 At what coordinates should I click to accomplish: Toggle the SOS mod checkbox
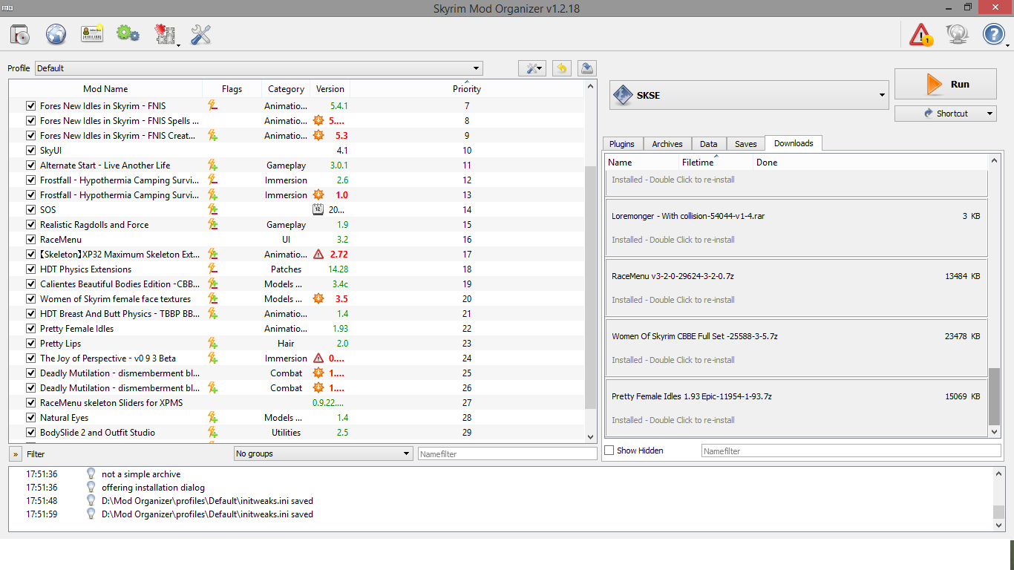30,210
